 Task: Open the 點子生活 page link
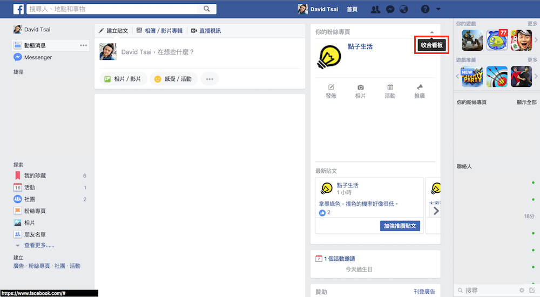(360, 46)
